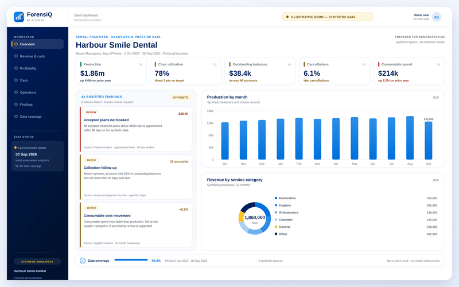Viewport: 459px width, 287px height.
Task: Click the Hygiene legend colour swatch
Action: click(276, 205)
